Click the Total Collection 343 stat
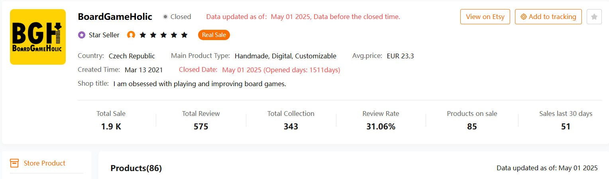 click(291, 120)
